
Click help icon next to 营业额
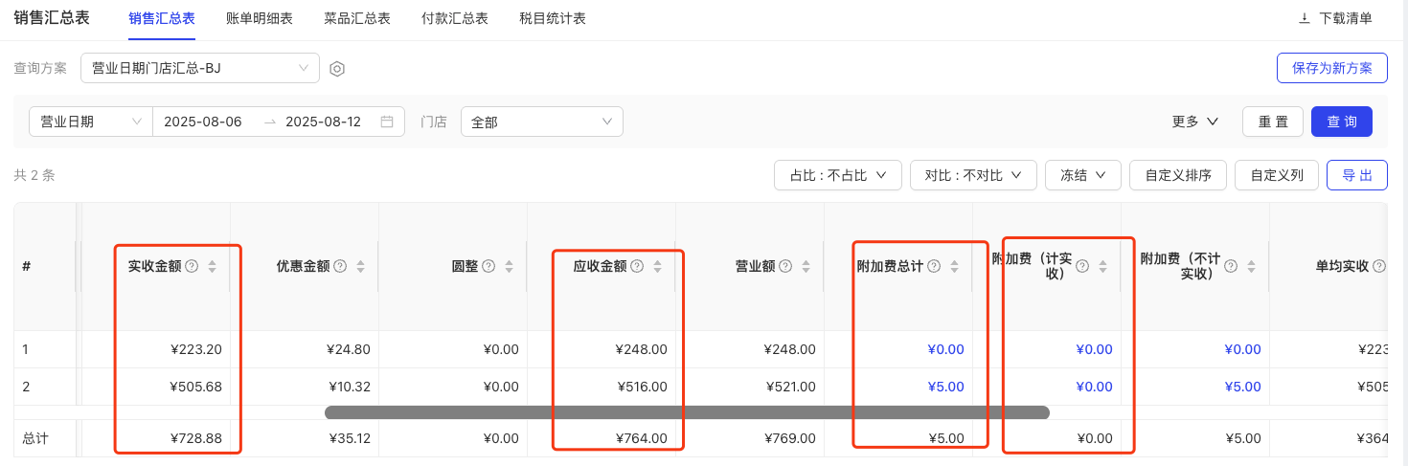click(x=786, y=266)
